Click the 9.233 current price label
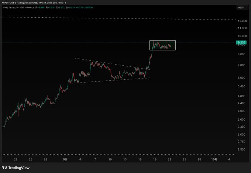This screenshot has width=251, height=173. pos(241,42)
